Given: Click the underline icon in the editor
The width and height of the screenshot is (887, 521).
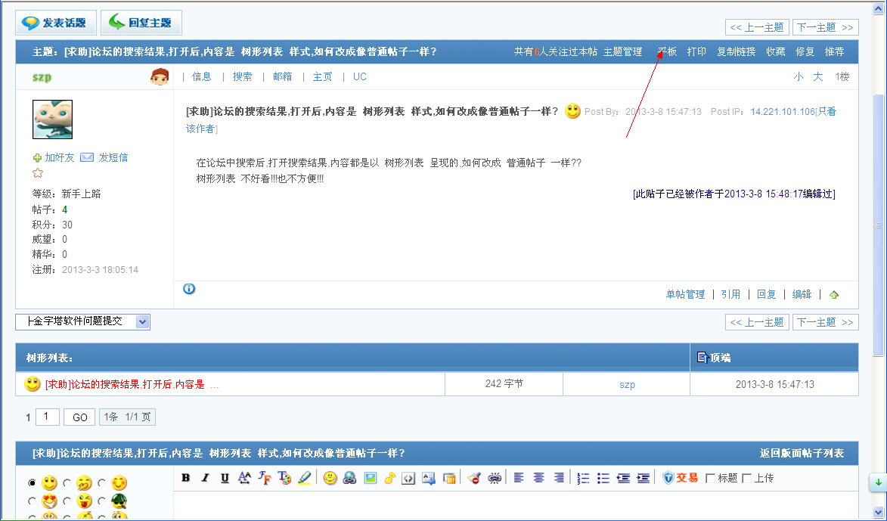Looking at the screenshot, I should tap(225, 478).
